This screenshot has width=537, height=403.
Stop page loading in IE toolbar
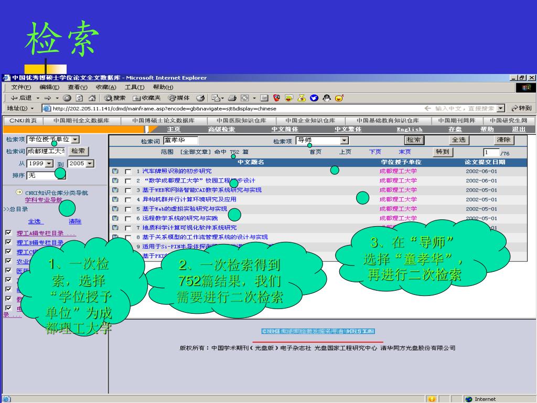pos(67,98)
